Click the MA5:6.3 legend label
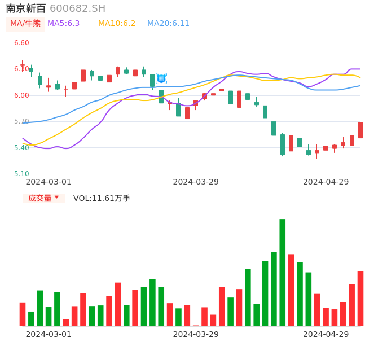The image size is (387, 342). tap(63, 24)
